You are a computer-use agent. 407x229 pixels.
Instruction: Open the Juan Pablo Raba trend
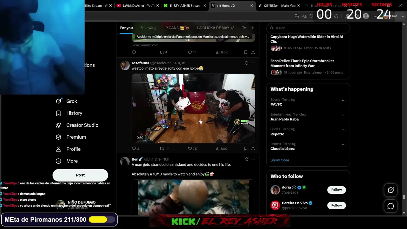point(285,119)
